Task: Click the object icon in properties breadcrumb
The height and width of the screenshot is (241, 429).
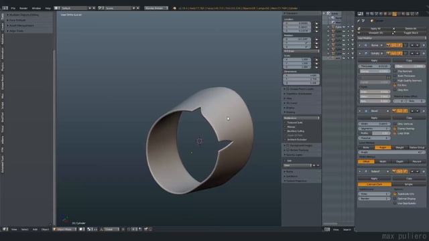Action: click(x=372, y=21)
